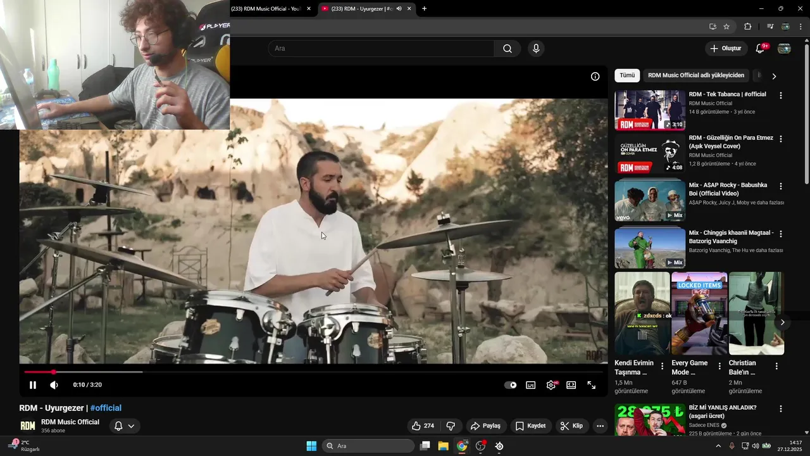Viewport: 810px width, 456px height.
Task: Start voice search with microphone
Action: pos(536,48)
